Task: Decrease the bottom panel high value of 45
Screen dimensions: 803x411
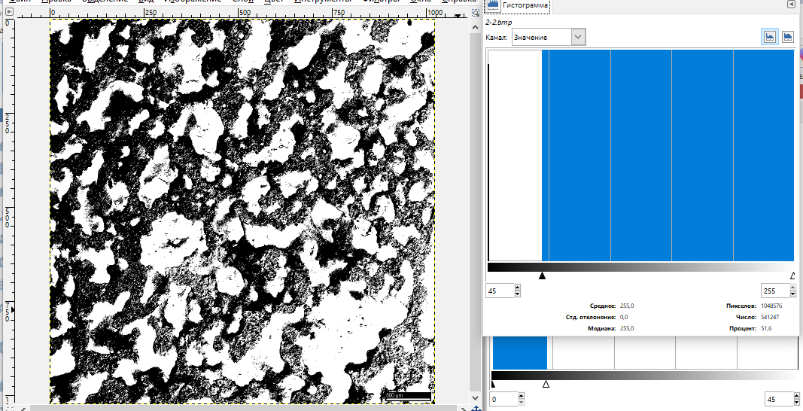Action: (x=795, y=402)
